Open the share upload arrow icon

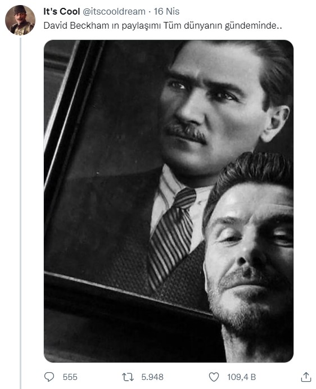[x=306, y=377]
